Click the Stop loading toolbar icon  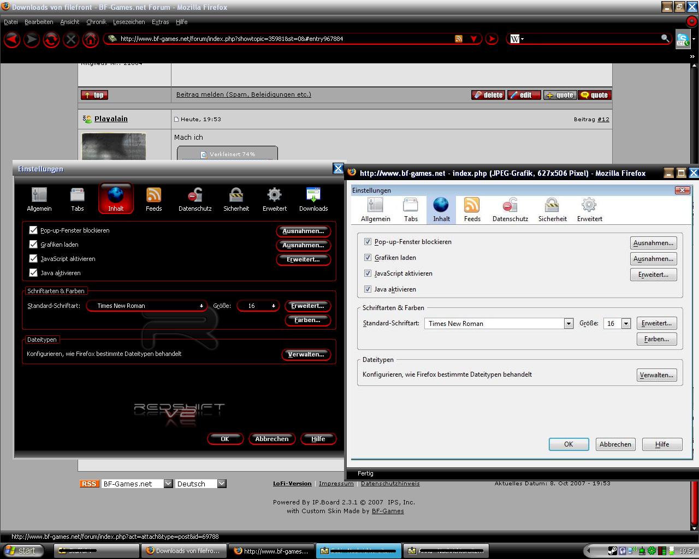coord(71,39)
